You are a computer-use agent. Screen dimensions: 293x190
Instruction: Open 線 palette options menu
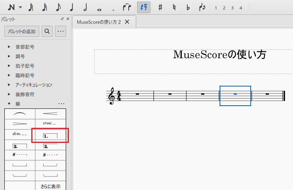click(x=61, y=104)
